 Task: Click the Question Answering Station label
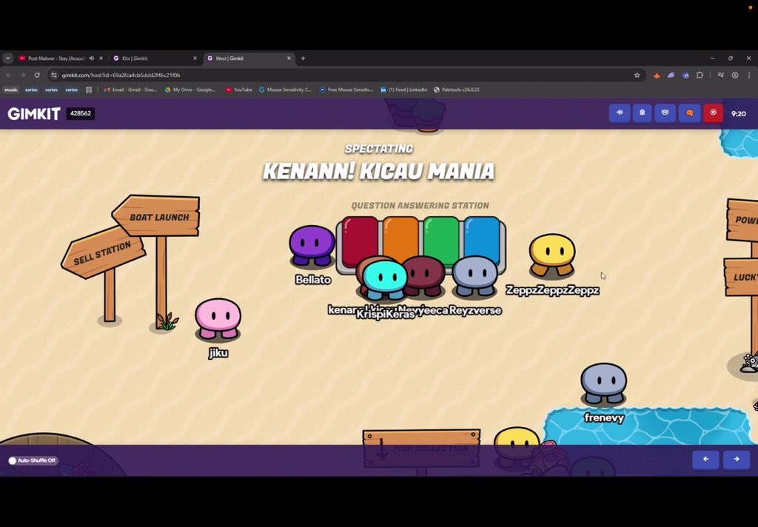point(420,206)
